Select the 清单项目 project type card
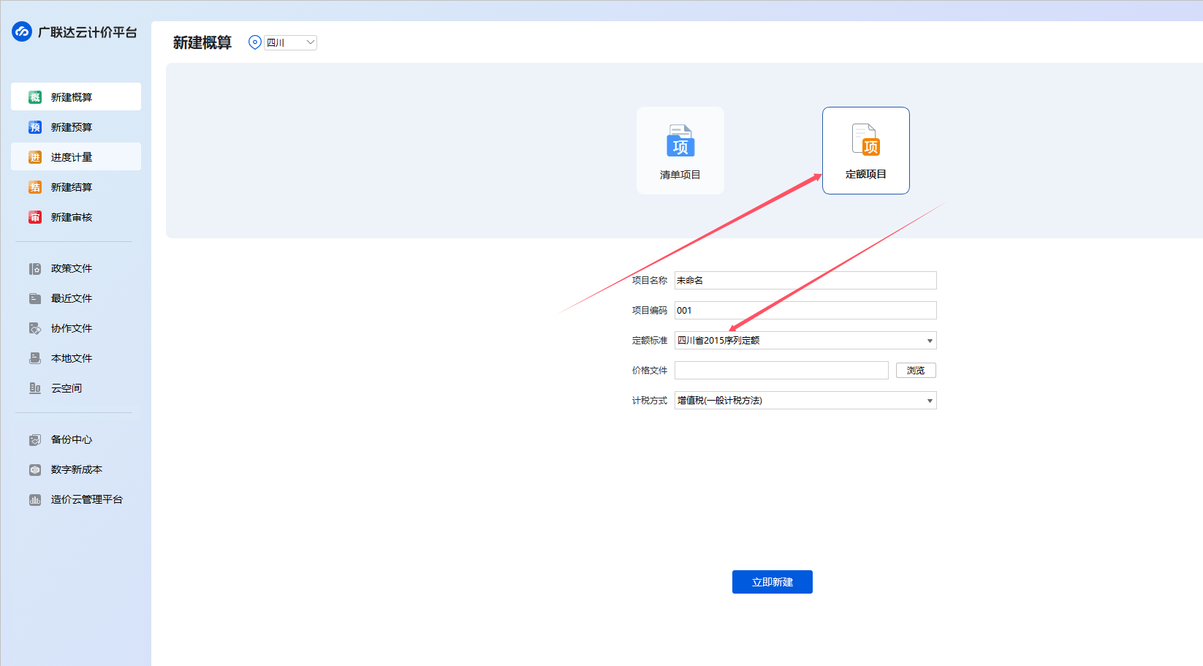Screen dimensions: 1203x666 click(x=680, y=151)
